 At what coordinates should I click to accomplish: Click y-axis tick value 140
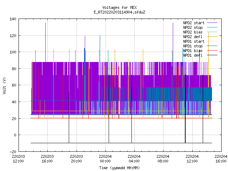(x=13, y=19)
